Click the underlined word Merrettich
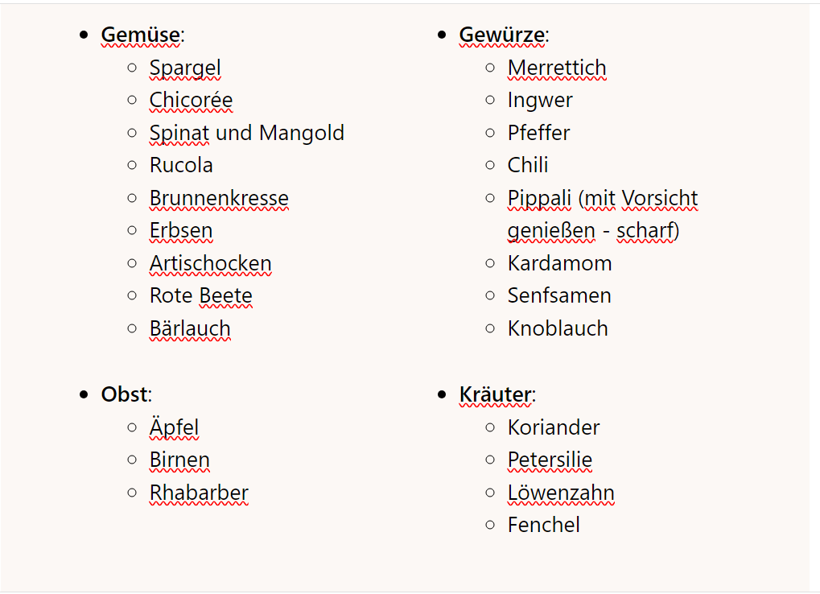The width and height of the screenshot is (820, 594). [x=557, y=68]
